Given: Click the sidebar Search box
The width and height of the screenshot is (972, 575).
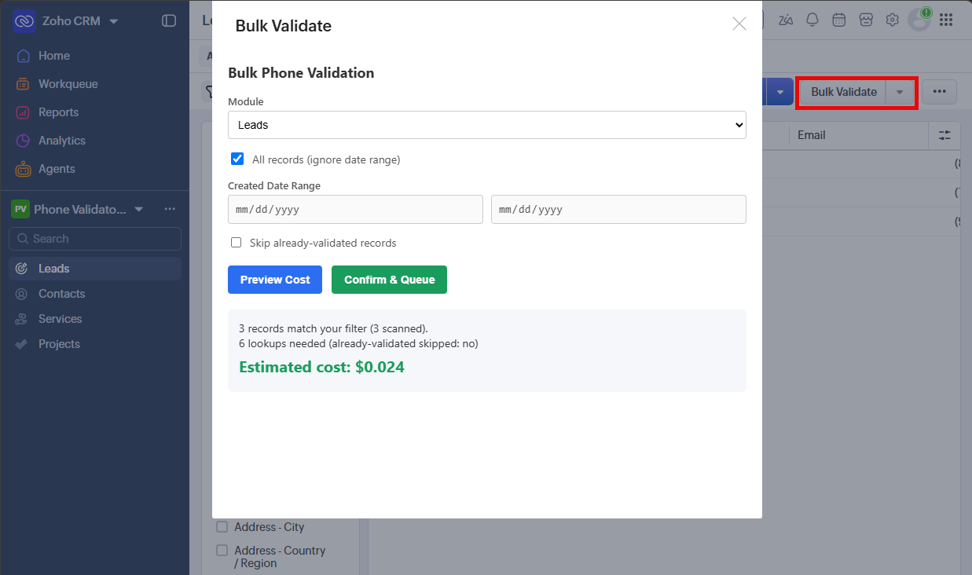Looking at the screenshot, I should [95, 239].
